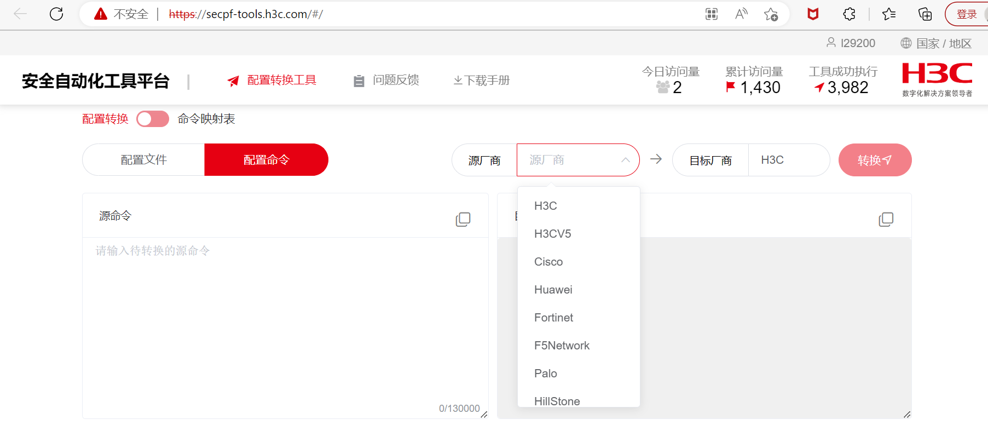Viewport: 988px width, 448px height.
Task: Click the 累计访问量 value 1,430
Action: click(x=760, y=88)
